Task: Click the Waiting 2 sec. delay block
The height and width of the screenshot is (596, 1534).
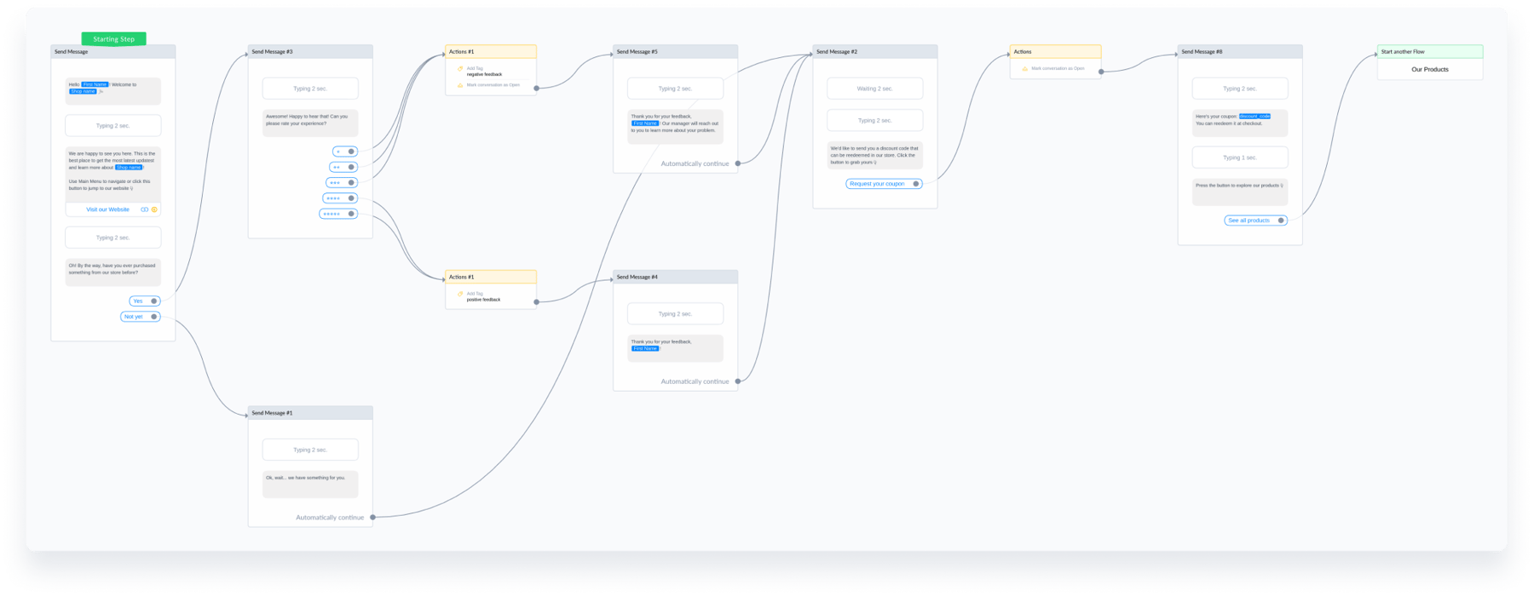Action: coord(875,89)
